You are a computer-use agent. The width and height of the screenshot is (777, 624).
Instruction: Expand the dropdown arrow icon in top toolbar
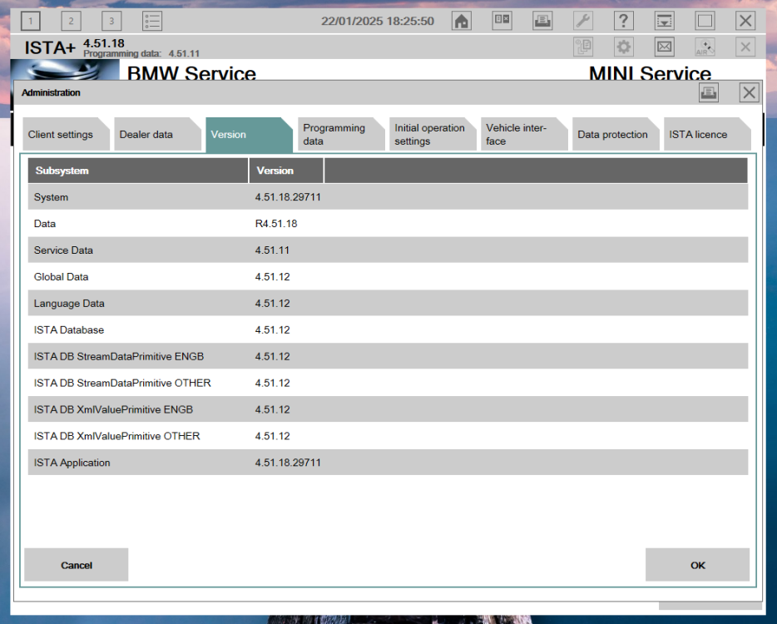664,22
